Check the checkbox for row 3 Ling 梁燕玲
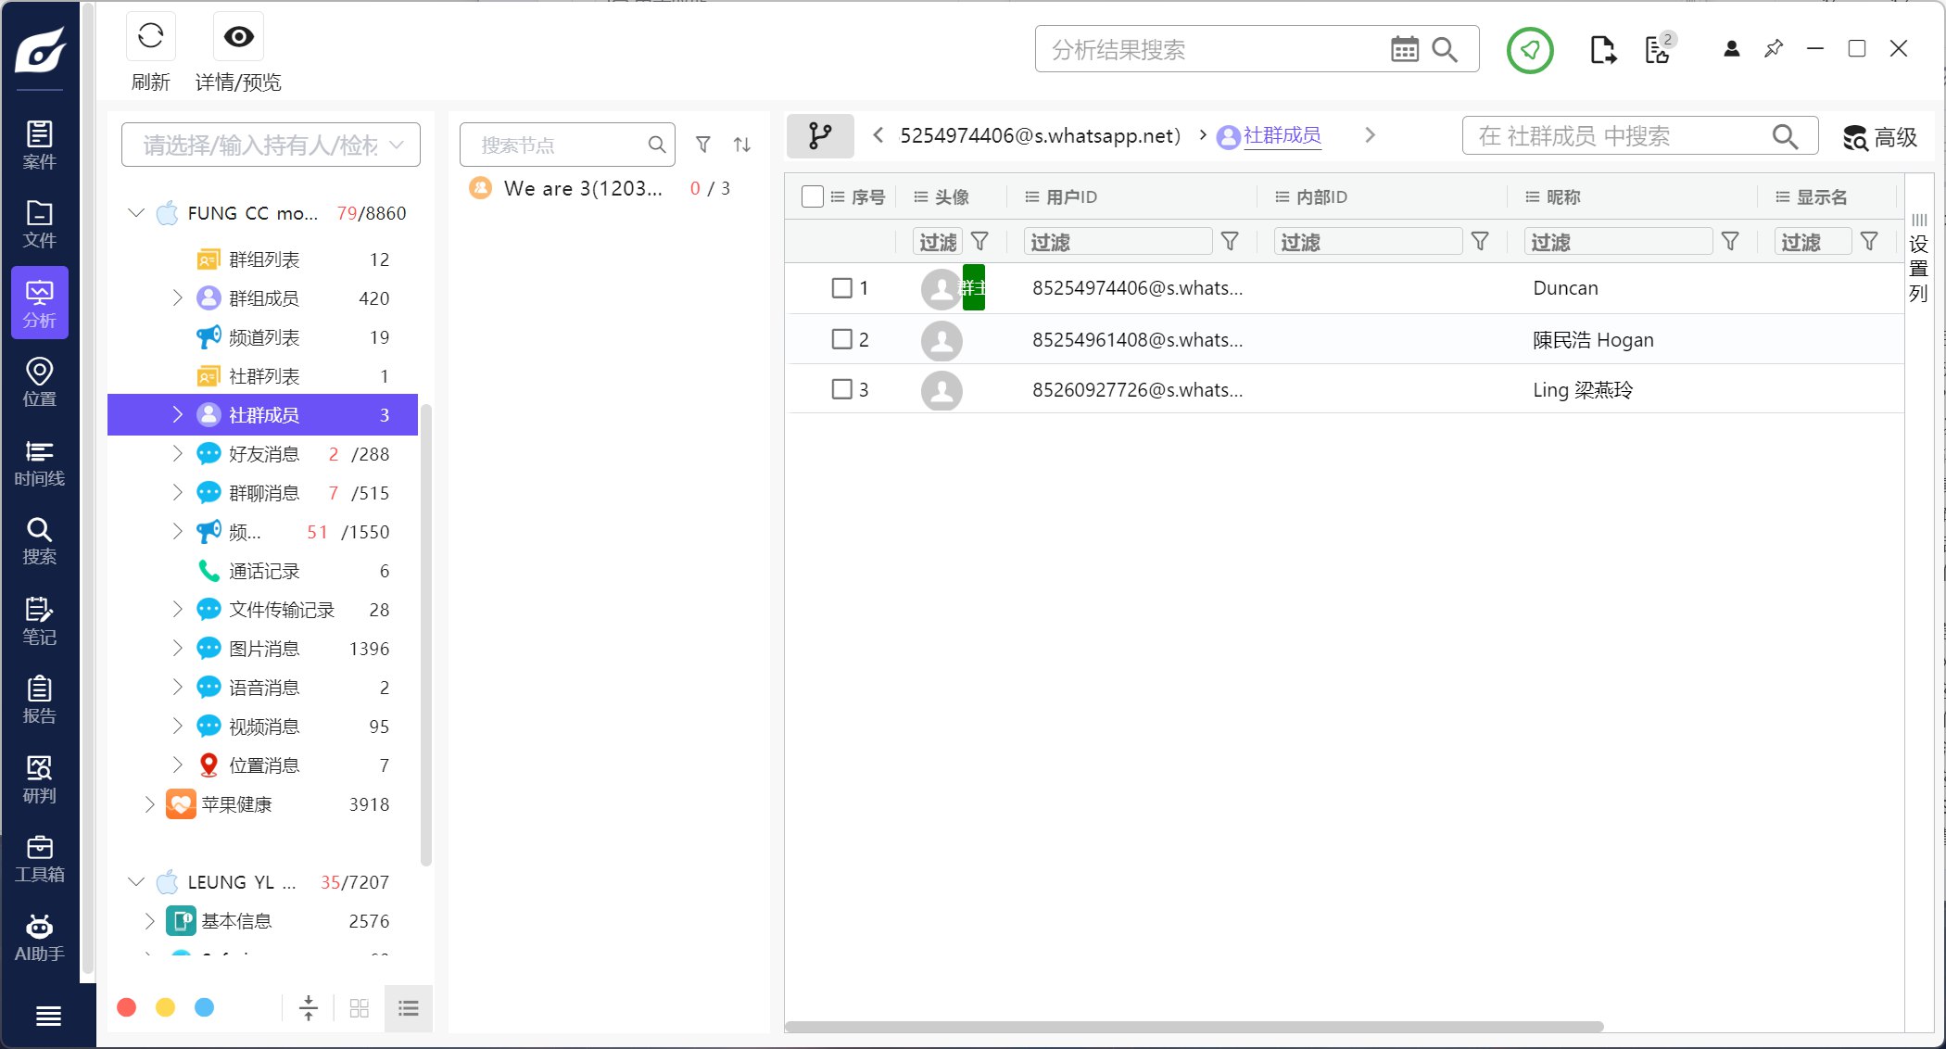This screenshot has height=1049, width=1946. click(x=841, y=389)
